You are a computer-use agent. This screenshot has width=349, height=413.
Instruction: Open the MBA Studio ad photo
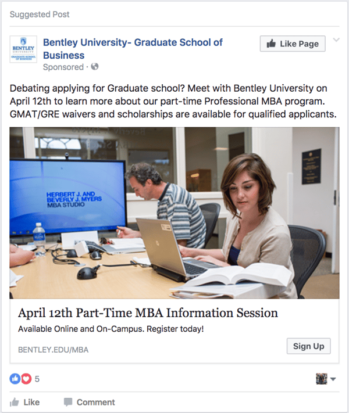tap(174, 213)
